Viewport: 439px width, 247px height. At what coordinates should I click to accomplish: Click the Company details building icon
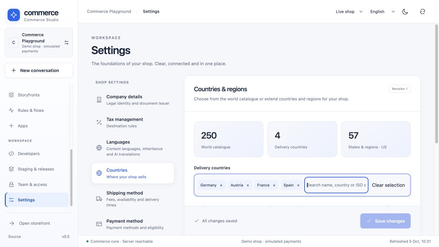pos(99,100)
